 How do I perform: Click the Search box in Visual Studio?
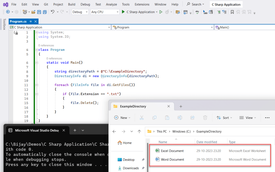(195, 4)
